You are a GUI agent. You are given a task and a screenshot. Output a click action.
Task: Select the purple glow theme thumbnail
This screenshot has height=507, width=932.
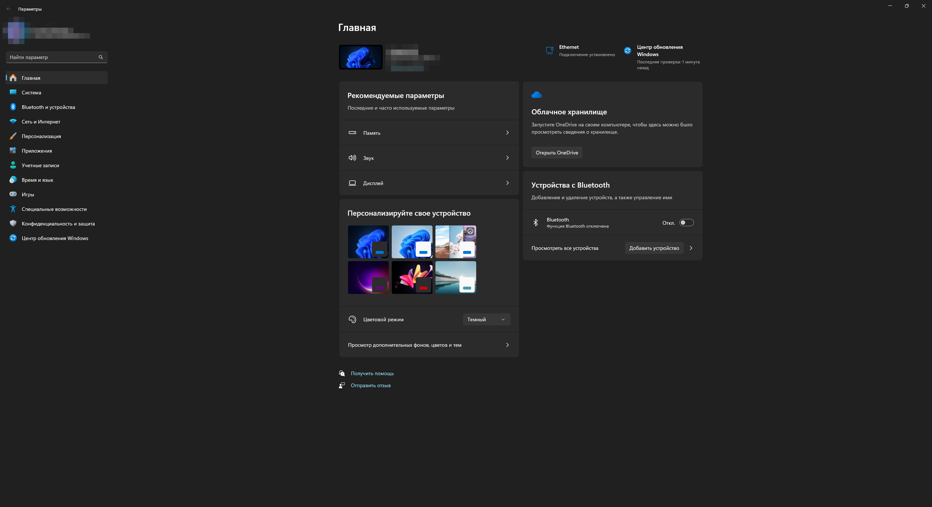coord(368,278)
